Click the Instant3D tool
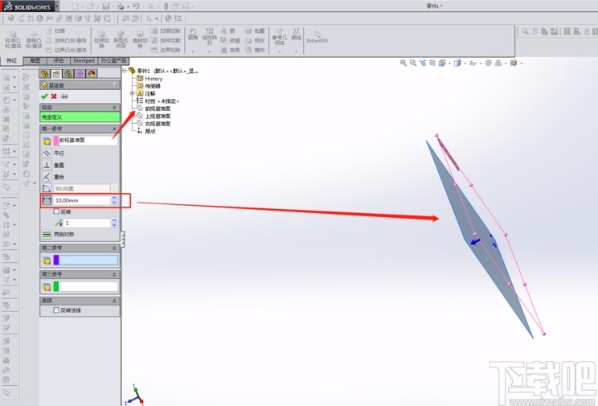Image resolution: width=598 pixels, height=406 pixels. point(317,36)
